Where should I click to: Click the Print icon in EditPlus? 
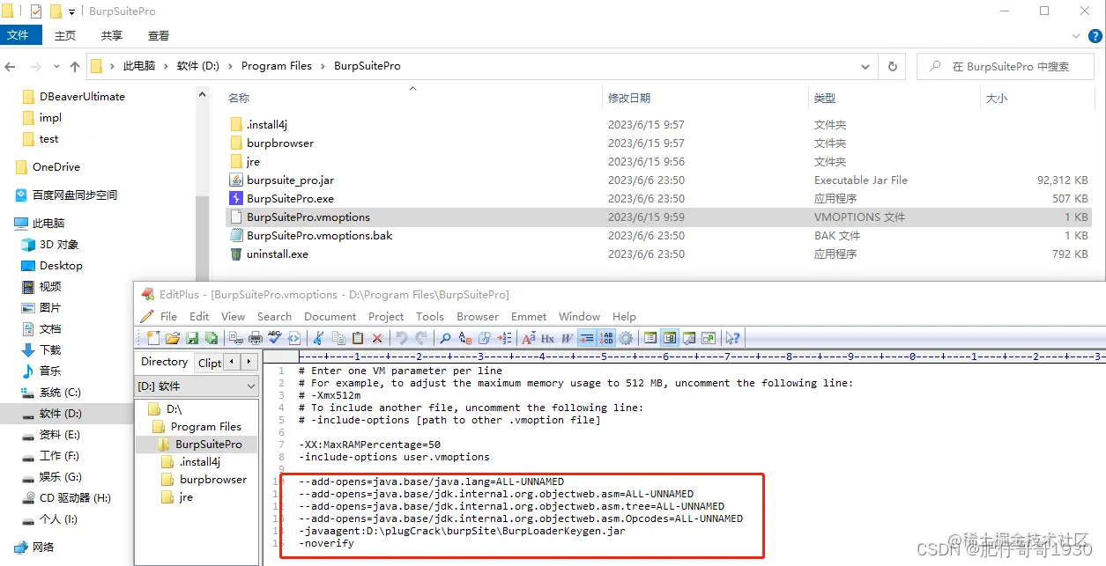pyautogui.click(x=256, y=338)
